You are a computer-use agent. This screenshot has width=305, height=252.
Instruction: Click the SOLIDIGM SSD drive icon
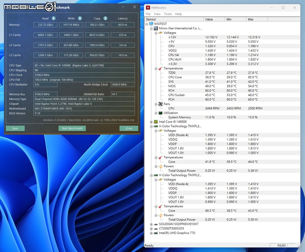click(156, 224)
